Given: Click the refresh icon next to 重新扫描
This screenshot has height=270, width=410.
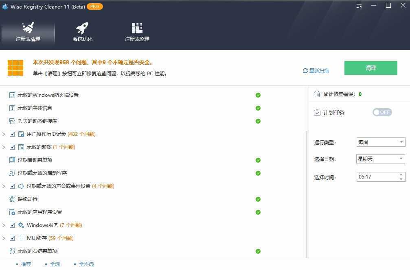Looking at the screenshot, I should 305,70.
